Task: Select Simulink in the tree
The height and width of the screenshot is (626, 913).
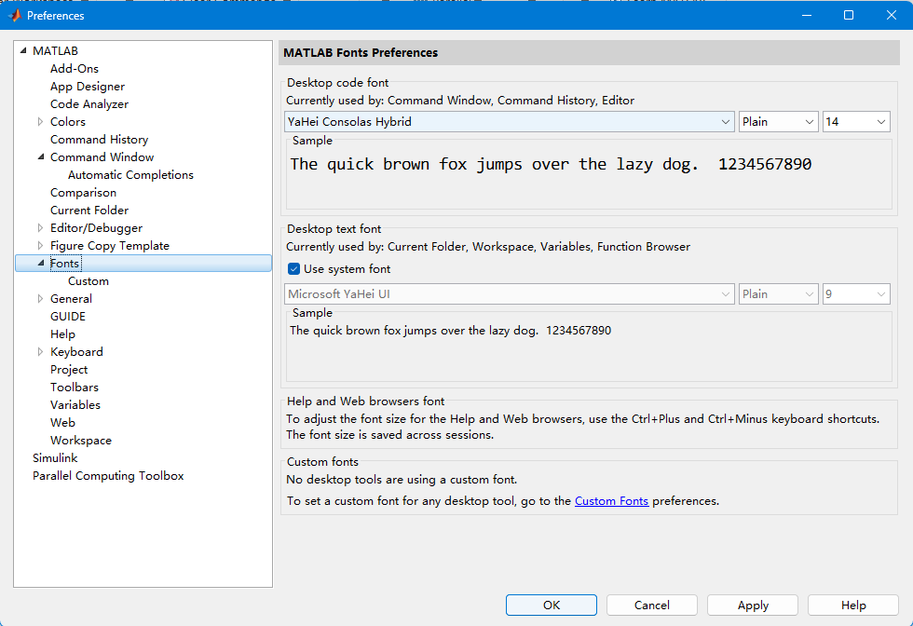Action: [x=55, y=458]
